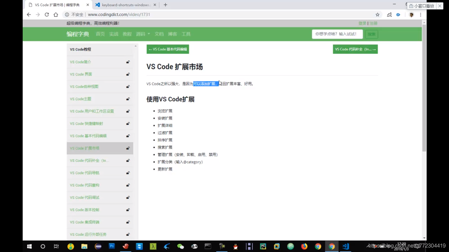Open Task View on the taskbar
Image resolution: width=449 pixels, height=252 pixels.
(x=56, y=246)
